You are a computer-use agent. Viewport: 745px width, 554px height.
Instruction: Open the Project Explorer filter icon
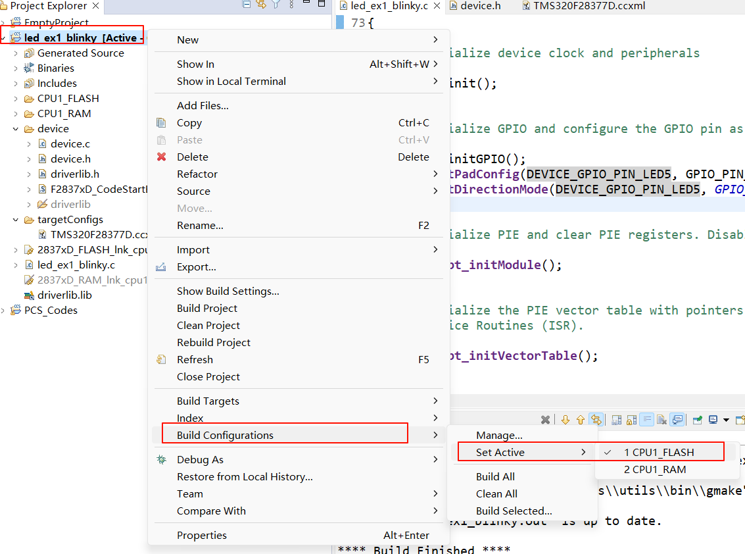pyautogui.click(x=276, y=5)
